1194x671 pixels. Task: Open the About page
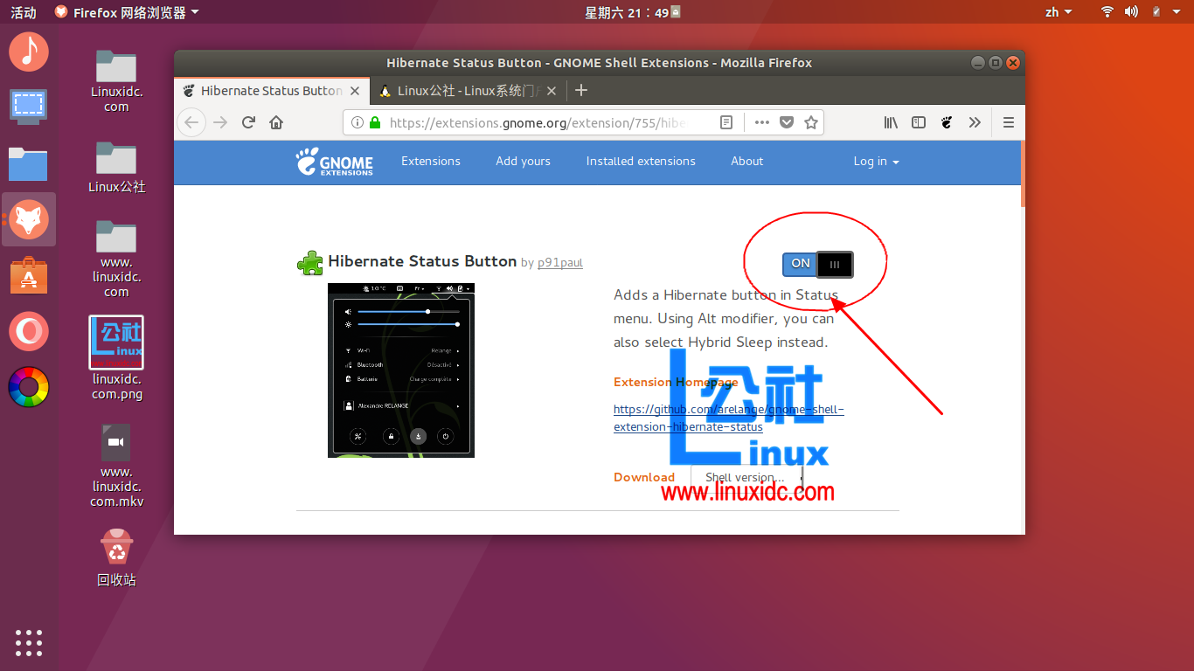coord(747,161)
